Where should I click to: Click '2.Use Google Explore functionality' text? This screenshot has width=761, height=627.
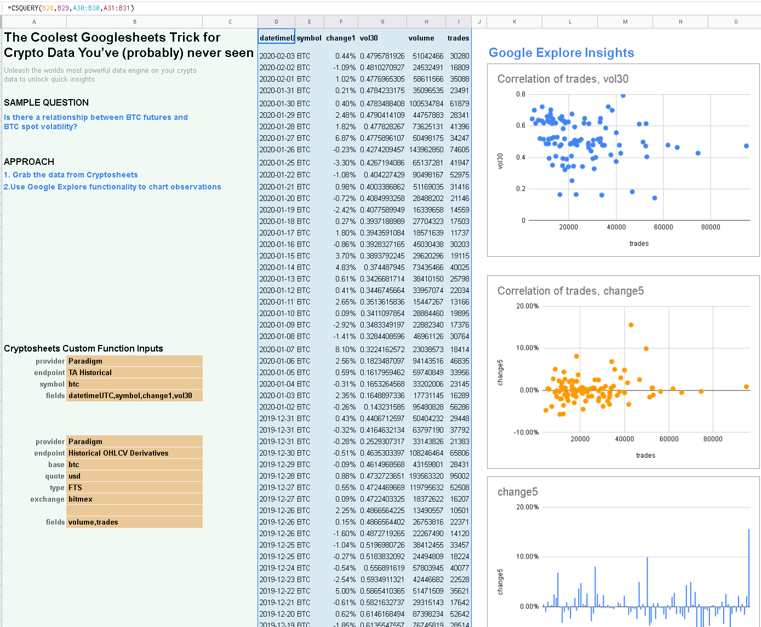click(x=112, y=187)
